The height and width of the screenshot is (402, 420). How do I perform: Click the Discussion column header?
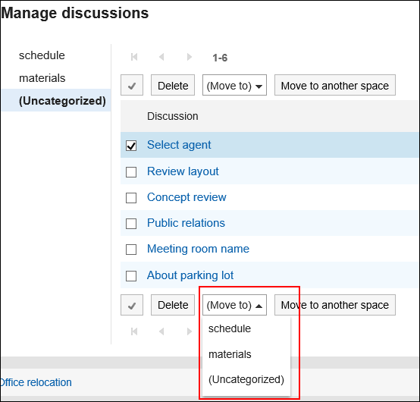pyautogui.click(x=173, y=116)
